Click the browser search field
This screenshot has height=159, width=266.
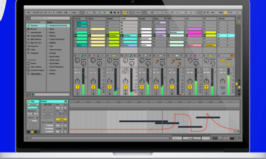pyautogui.click(x=50, y=18)
